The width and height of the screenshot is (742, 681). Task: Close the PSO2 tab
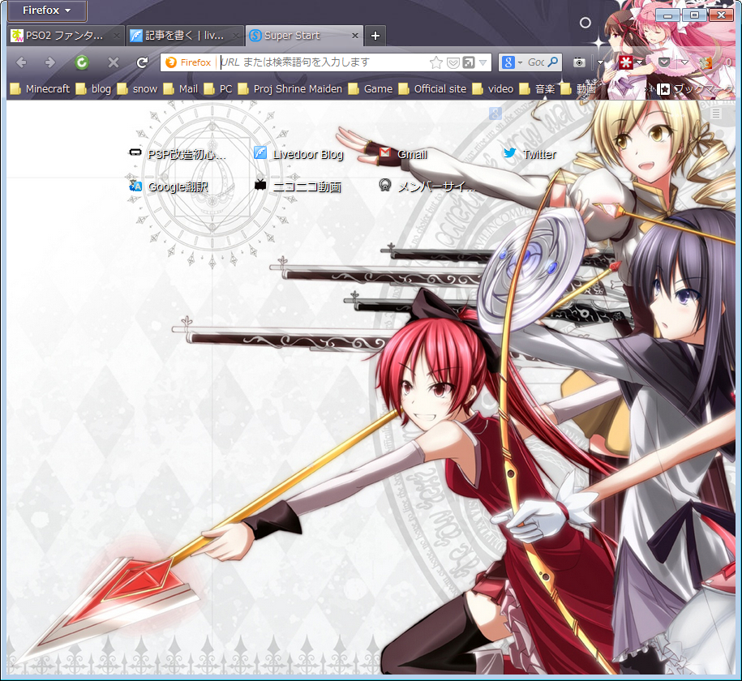117,36
